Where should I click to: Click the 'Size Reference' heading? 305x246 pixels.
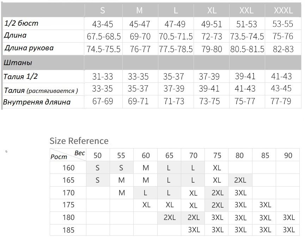pyautogui.click(x=79, y=141)
